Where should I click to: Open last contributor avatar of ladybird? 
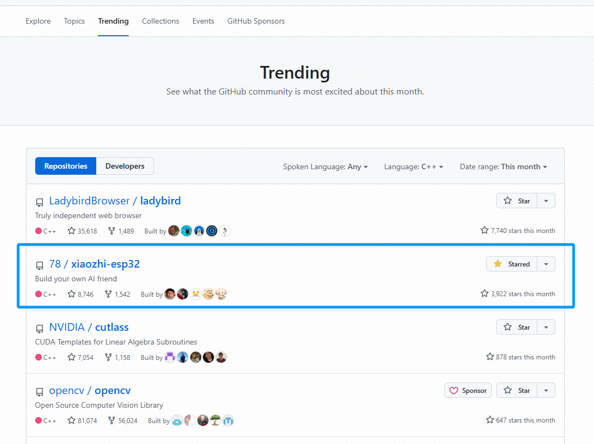click(x=224, y=231)
